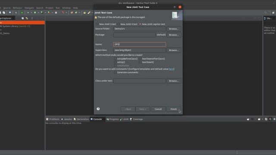The height and width of the screenshot is (155, 276).
Task: Toggle Generate comments checkbox
Action: [x=115, y=72]
